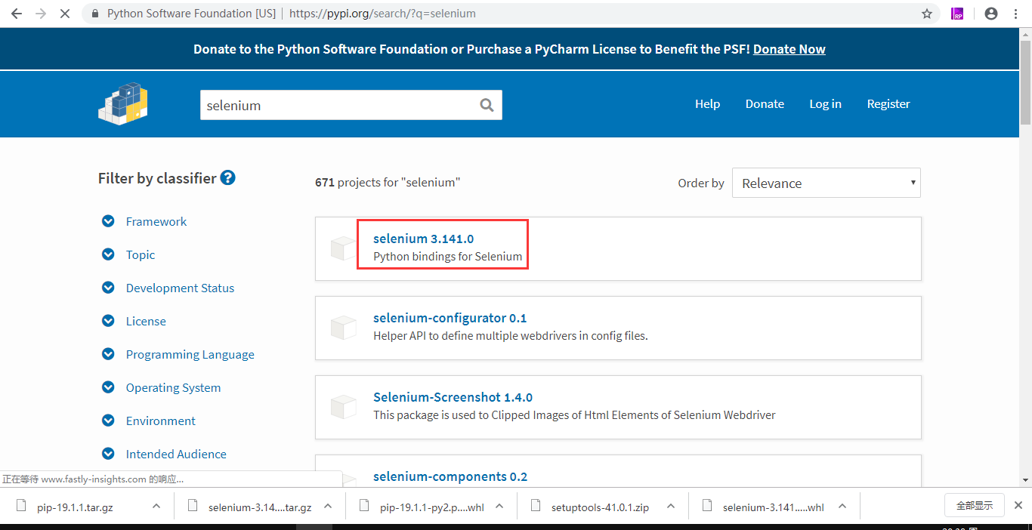Open the dropdown on setuptools-41.0.1.zip download

pyautogui.click(x=671, y=506)
